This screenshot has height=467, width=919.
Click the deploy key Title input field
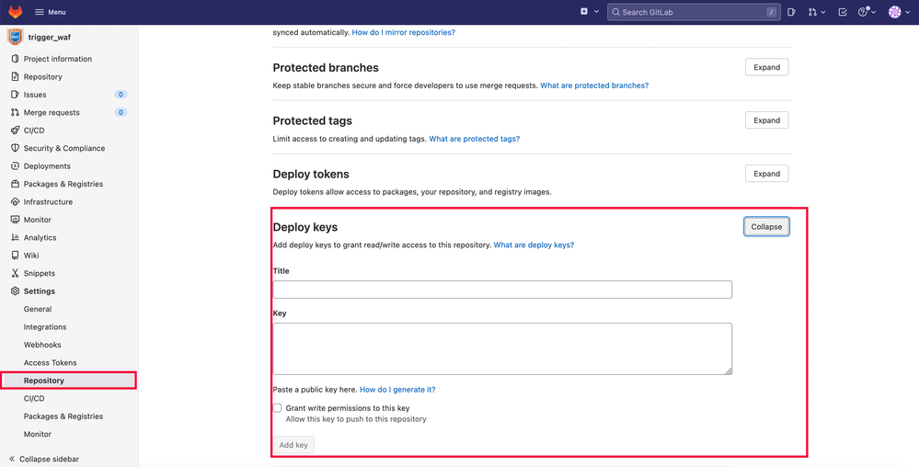pyautogui.click(x=502, y=290)
